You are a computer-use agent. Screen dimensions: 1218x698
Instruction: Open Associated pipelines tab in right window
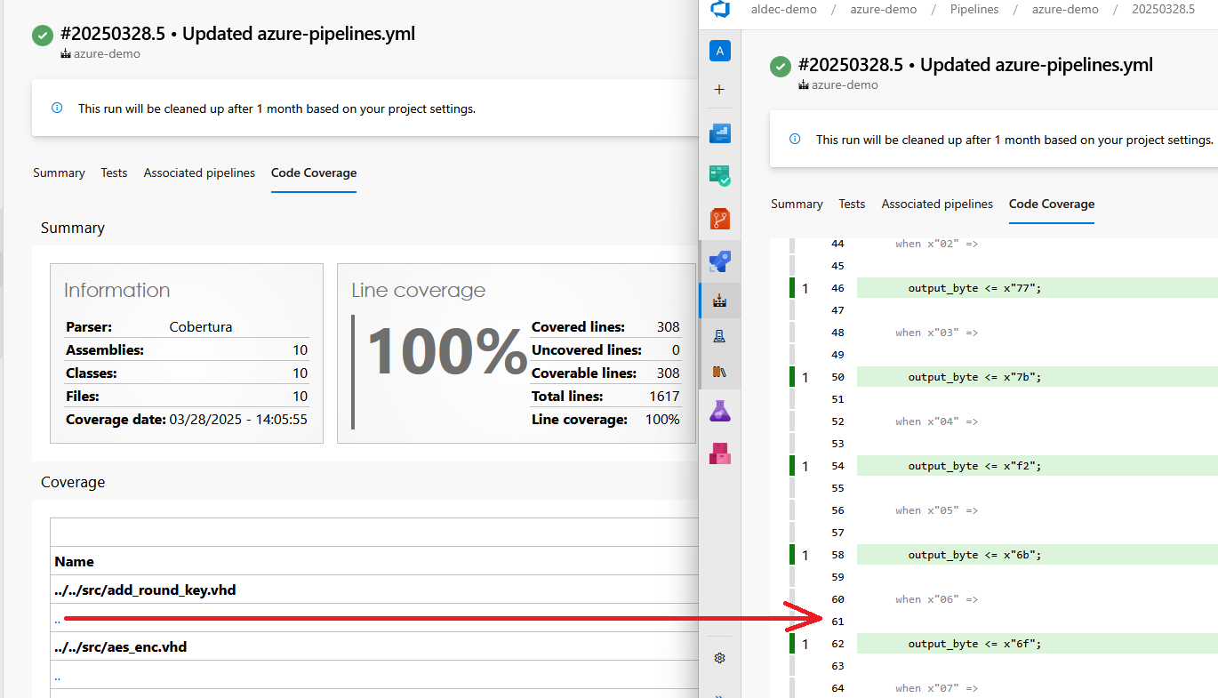[937, 205]
